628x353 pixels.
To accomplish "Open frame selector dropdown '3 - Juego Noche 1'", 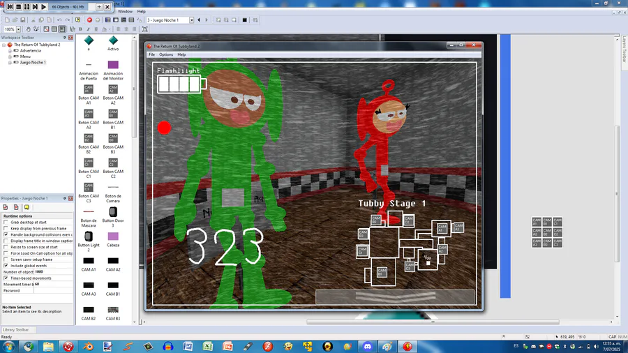I will pos(191,20).
